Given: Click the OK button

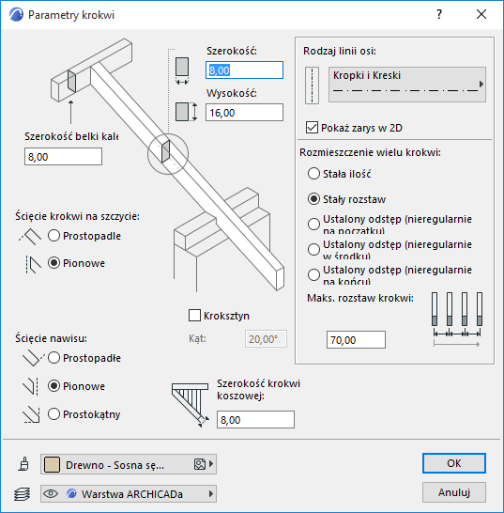Looking at the screenshot, I should (x=454, y=463).
